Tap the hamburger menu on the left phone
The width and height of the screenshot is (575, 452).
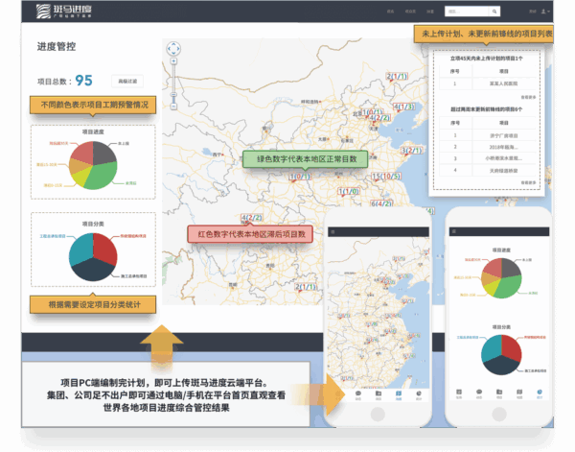[x=333, y=233]
